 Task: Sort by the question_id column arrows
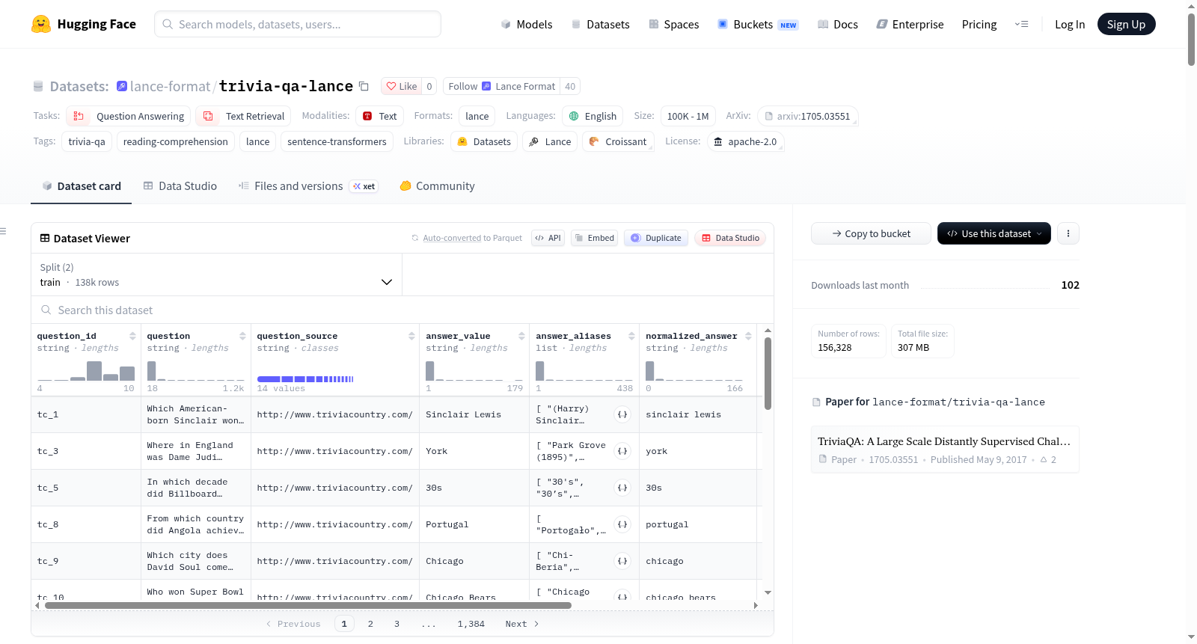(x=132, y=336)
